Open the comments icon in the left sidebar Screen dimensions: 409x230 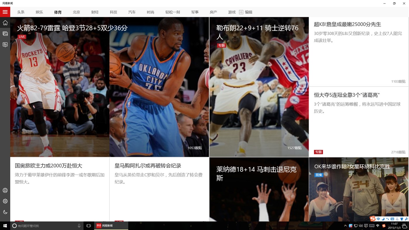click(5, 44)
